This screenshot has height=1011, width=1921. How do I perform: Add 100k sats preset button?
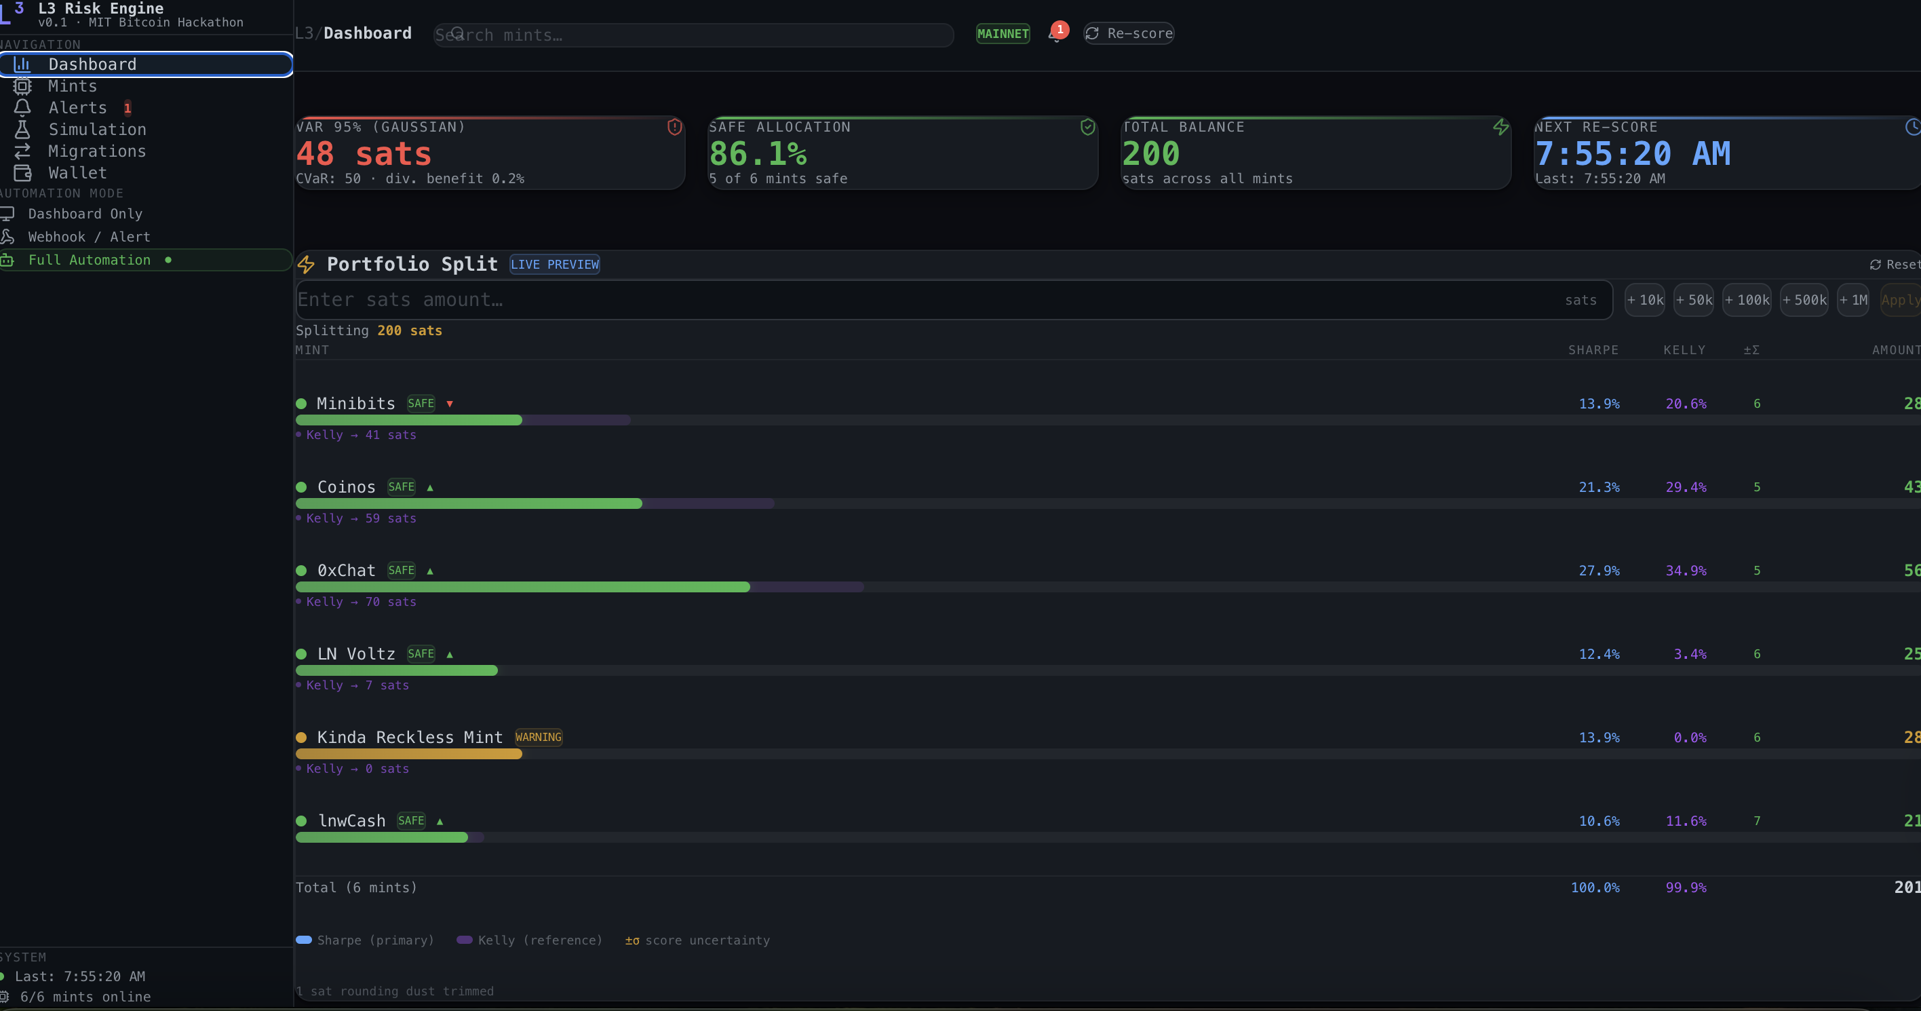pos(1746,300)
